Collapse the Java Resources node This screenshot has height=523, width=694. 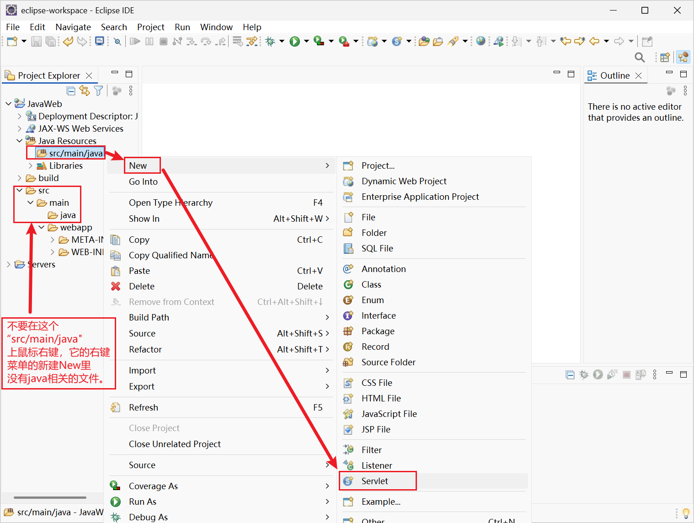[19, 141]
